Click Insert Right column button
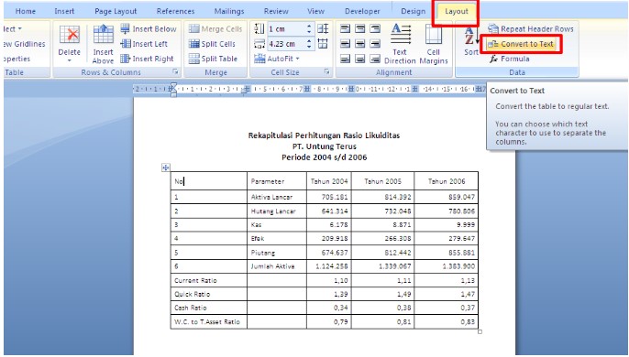The width and height of the screenshot is (629, 357). pyautogui.click(x=148, y=59)
